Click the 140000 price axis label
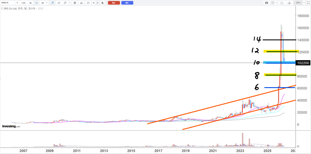Viewport: 311px width, 154px height. click(x=303, y=40)
